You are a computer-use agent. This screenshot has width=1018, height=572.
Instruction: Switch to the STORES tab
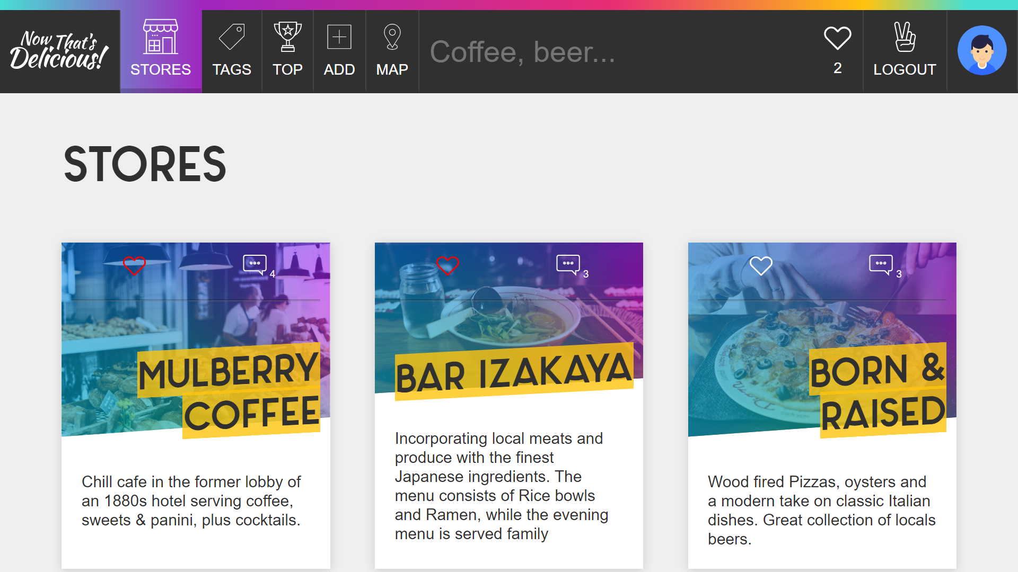[160, 69]
